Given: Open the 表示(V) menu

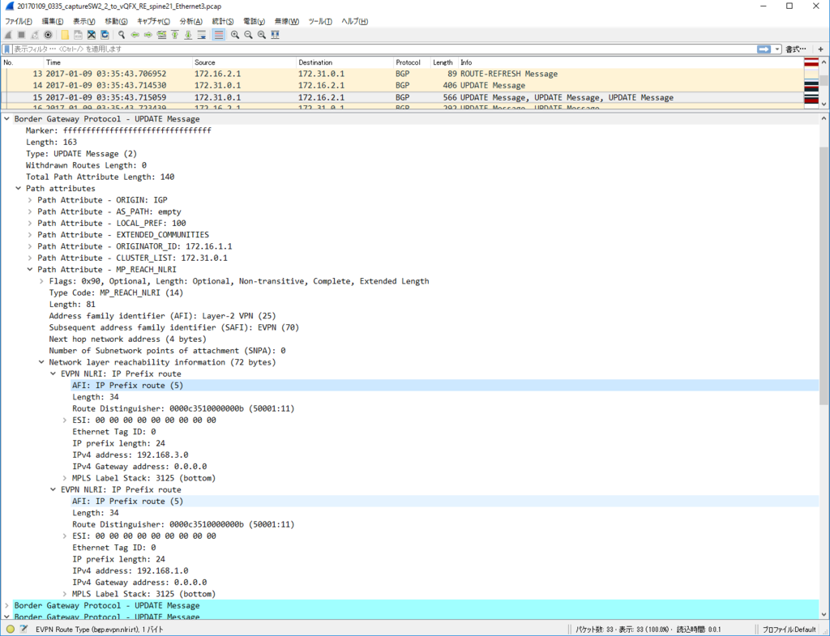Looking at the screenshot, I should [83, 21].
